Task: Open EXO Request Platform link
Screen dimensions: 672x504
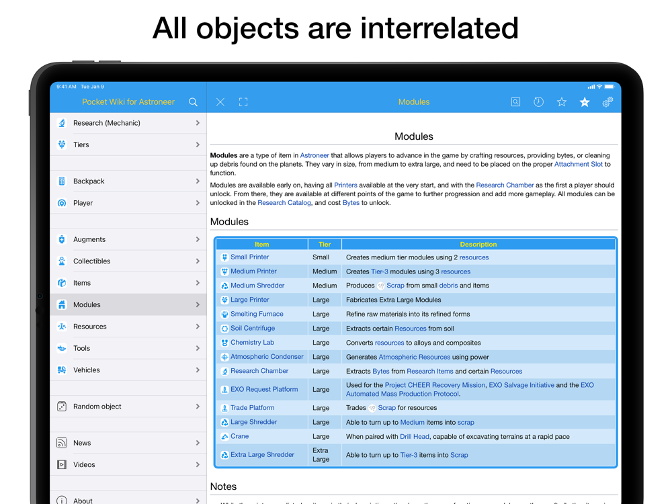Action: (264, 390)
